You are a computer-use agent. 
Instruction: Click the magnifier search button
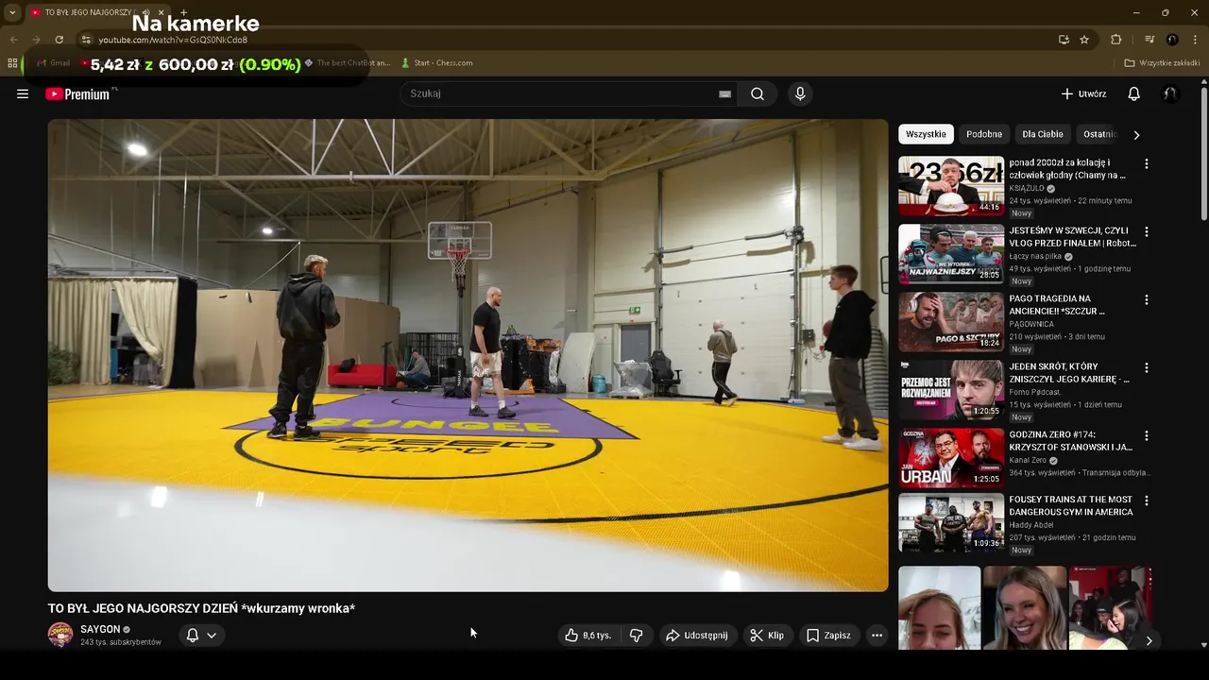(758, 93)
